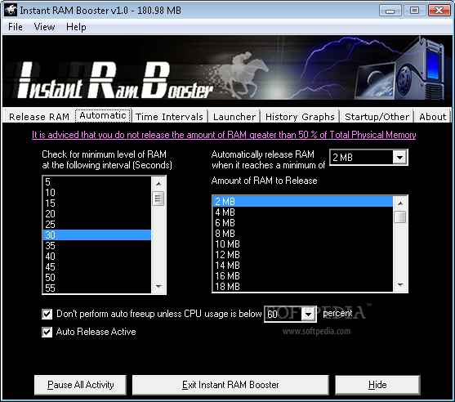Open the View menu
This screenshot has width=455, height=402.
pos(44,27)
